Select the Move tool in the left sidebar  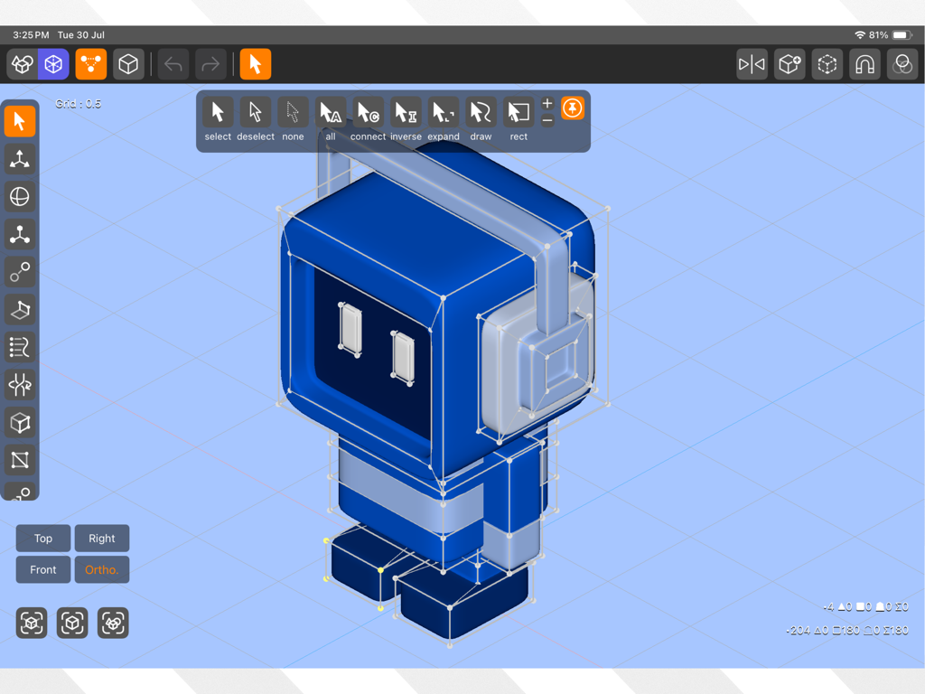(x=20, y=159)
